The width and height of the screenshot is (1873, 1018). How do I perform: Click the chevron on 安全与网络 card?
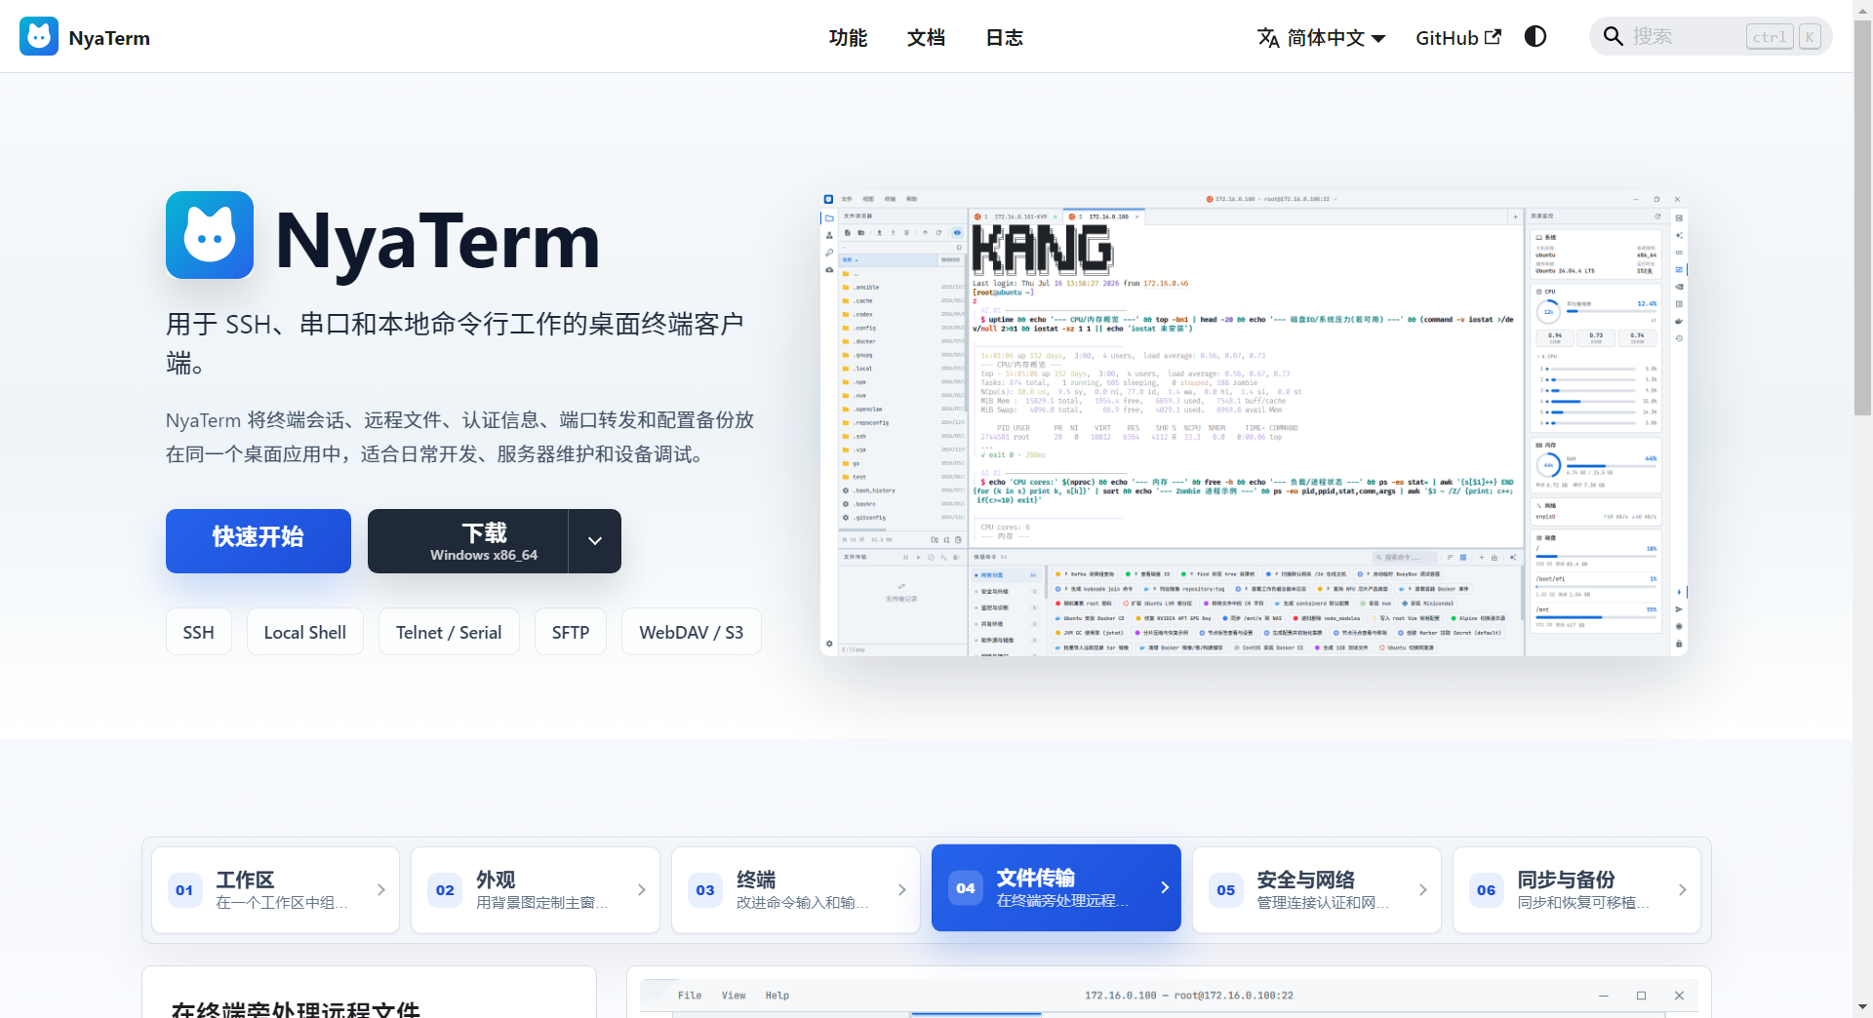click(1423, 890)
